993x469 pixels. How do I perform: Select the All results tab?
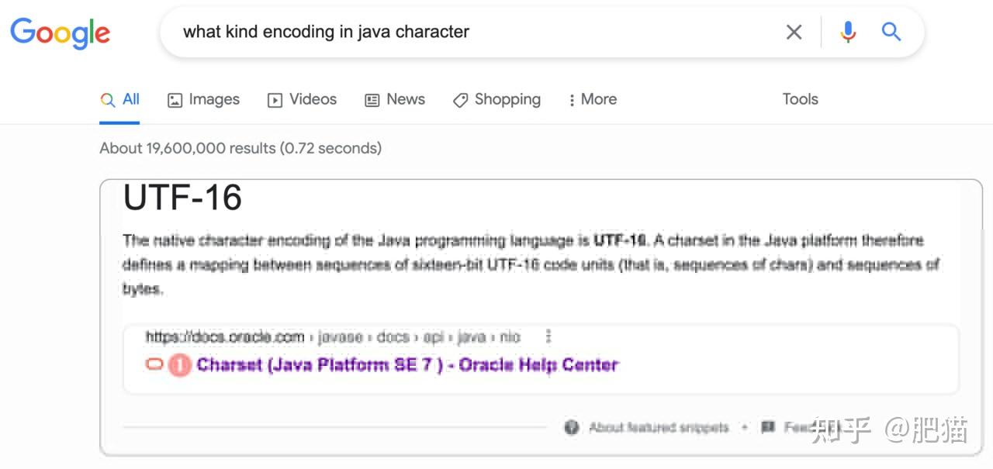[x=119, y=99]
